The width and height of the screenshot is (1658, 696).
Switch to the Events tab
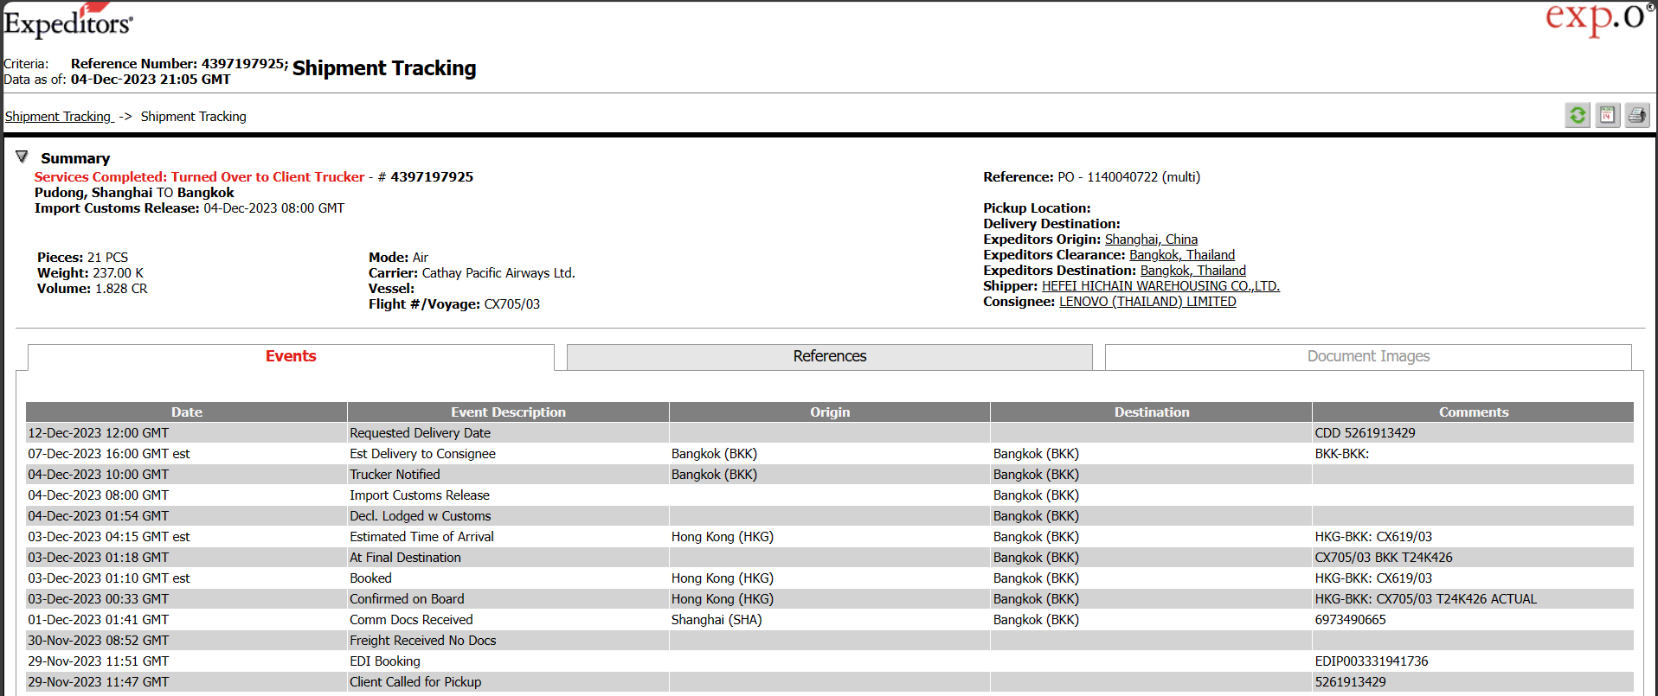(x=291, y=356)
